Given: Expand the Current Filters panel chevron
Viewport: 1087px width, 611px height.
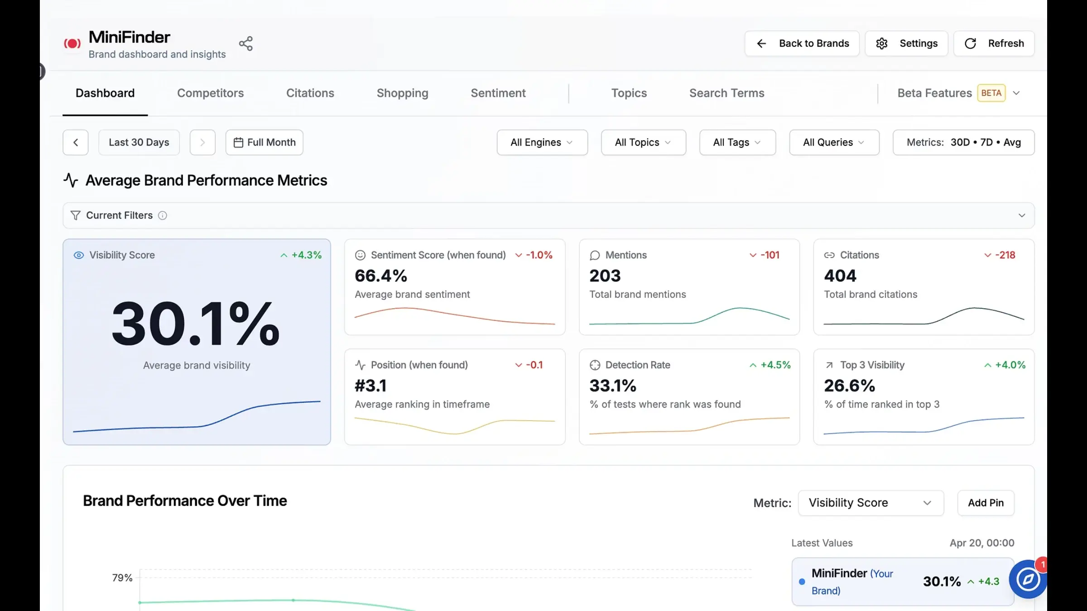Looking at the screenshot, I should 1022,215.
